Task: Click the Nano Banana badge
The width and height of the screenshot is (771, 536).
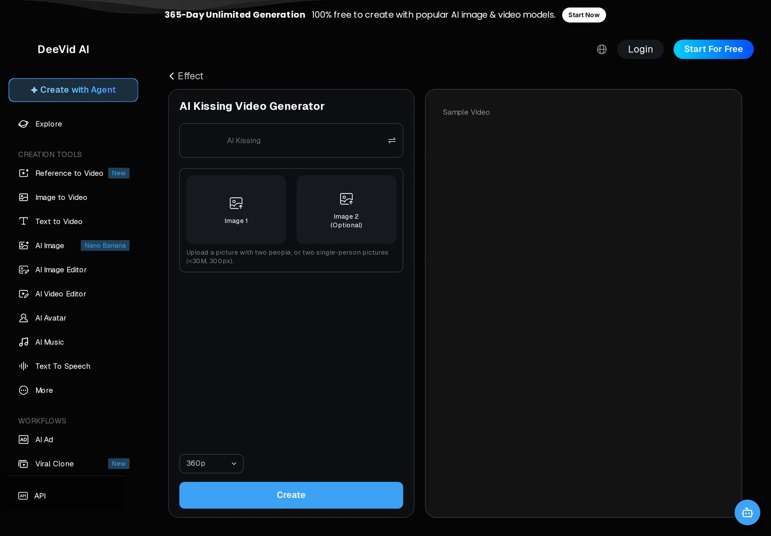Action: point(105,245)
